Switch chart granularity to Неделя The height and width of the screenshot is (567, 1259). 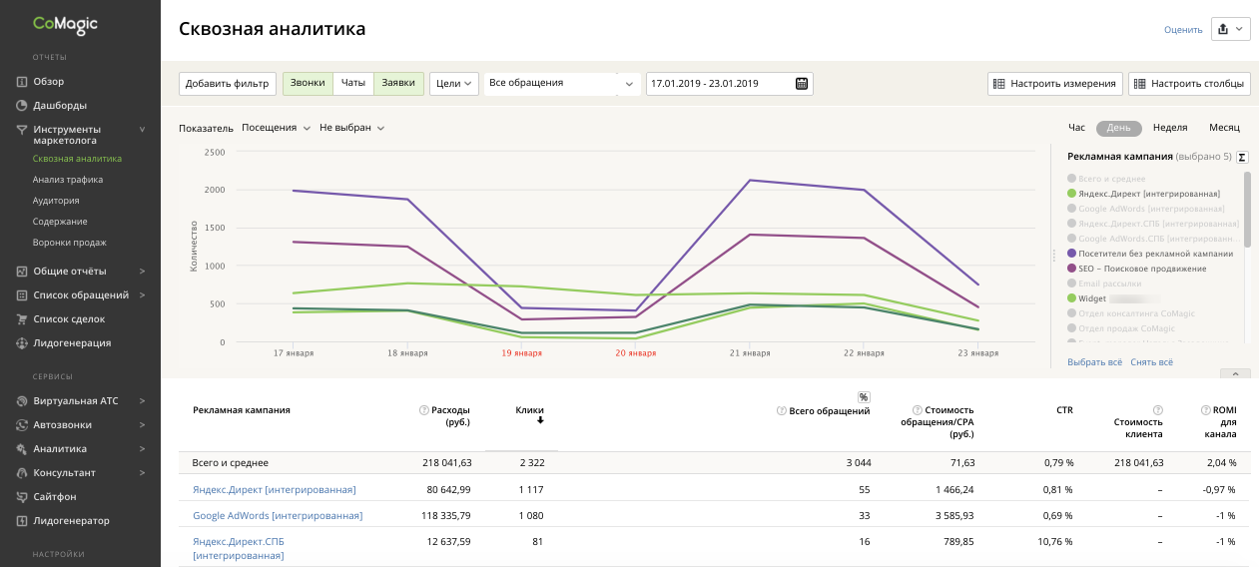click(1170, 128)
